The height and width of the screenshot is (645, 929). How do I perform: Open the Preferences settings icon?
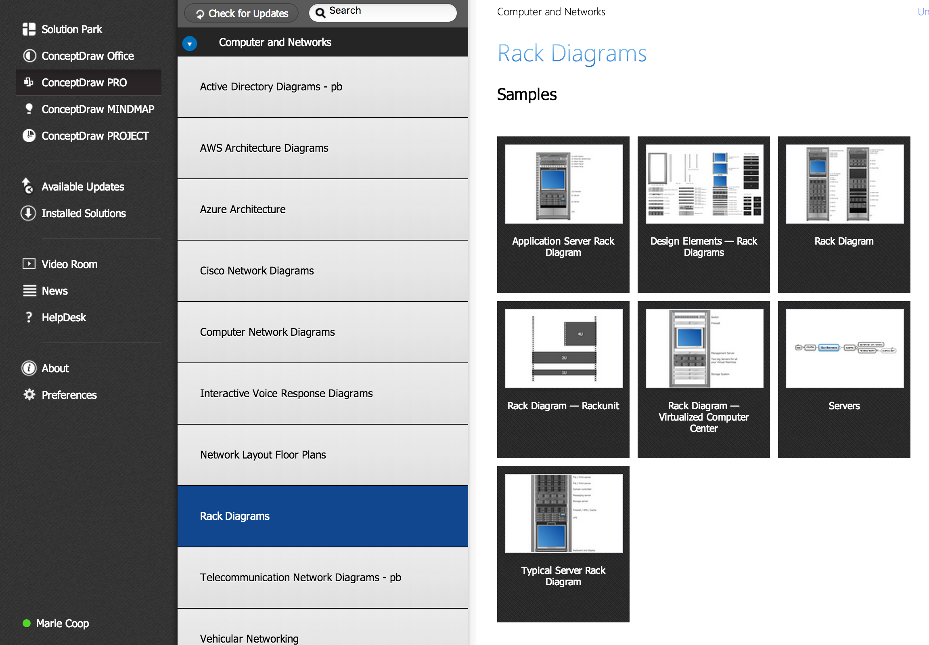pyautogui.click(x=29, y=394)
